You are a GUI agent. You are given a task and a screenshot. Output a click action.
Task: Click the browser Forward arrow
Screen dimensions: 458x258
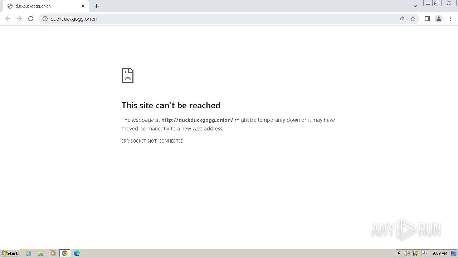pyautogui.click(x=19, y=19)
